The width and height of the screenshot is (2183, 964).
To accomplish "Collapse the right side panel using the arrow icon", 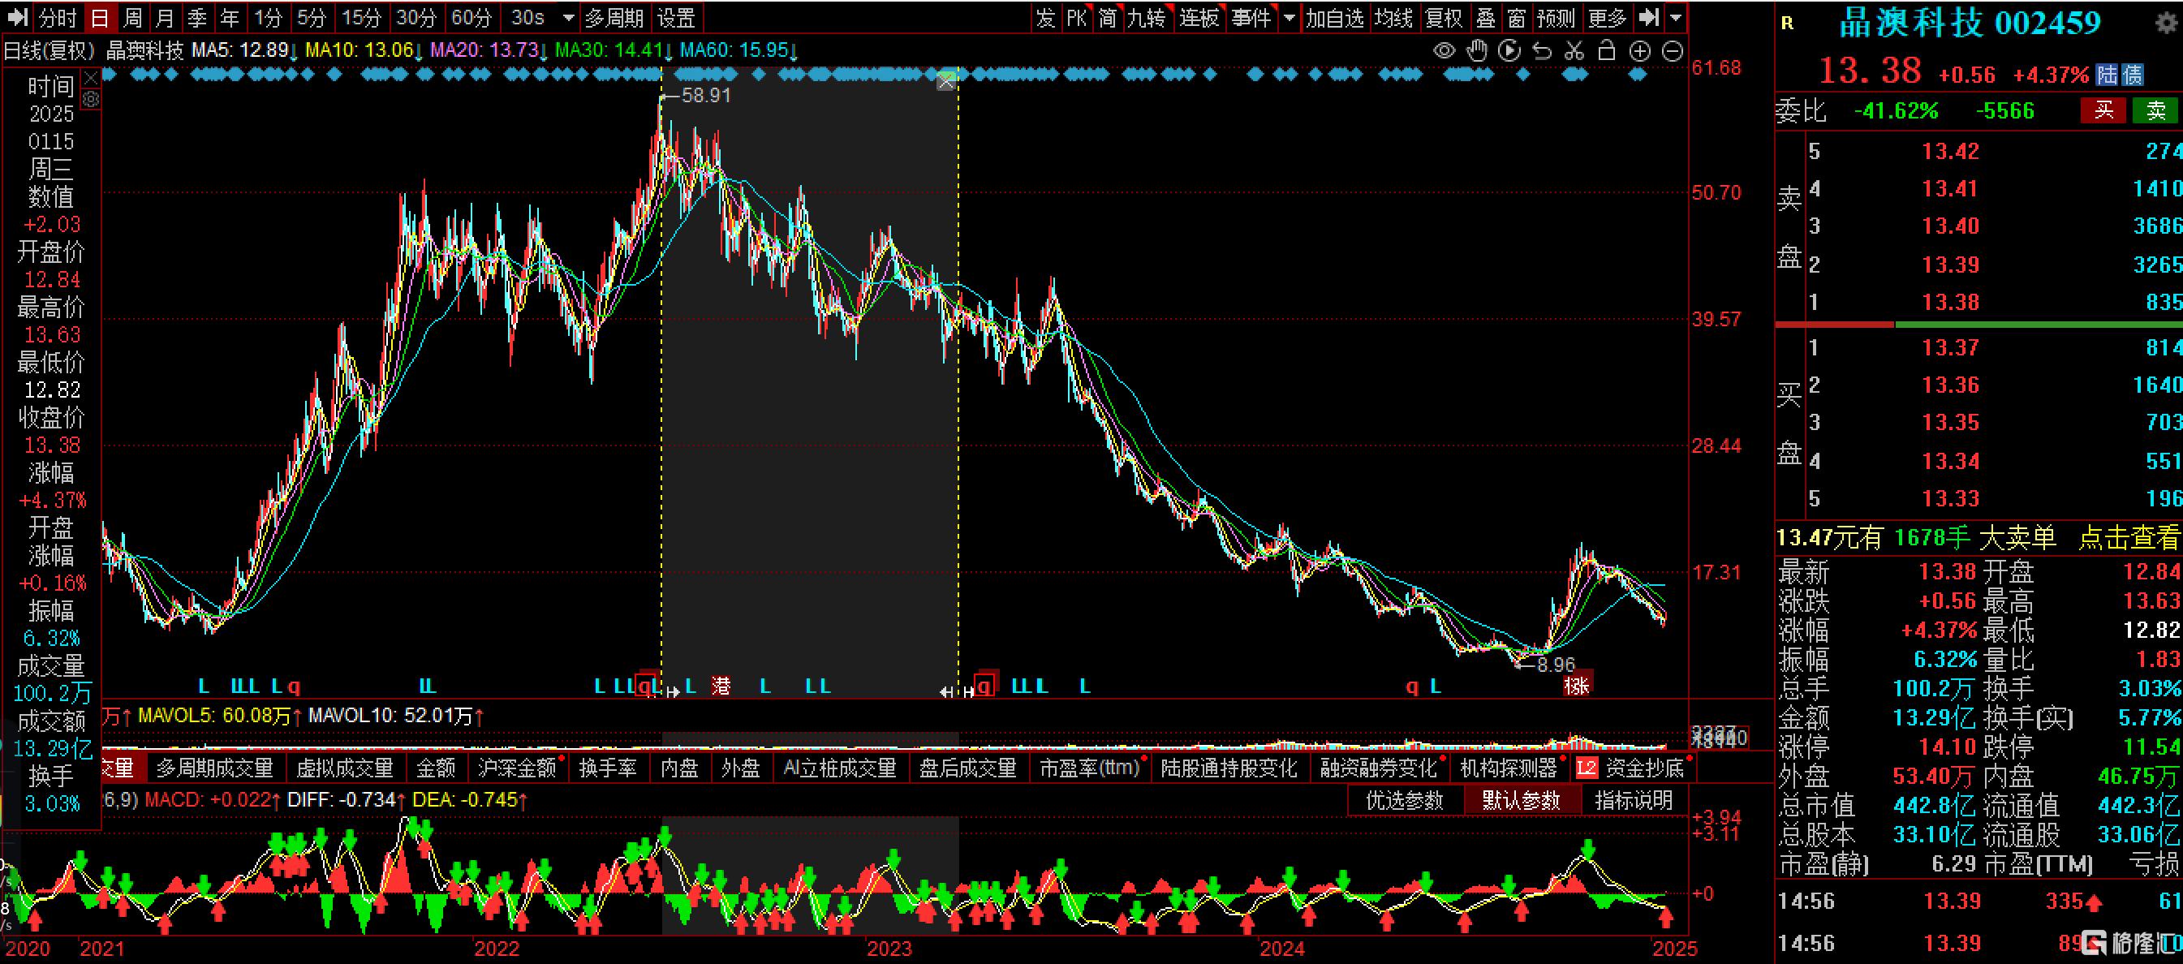I will 1647,18.
